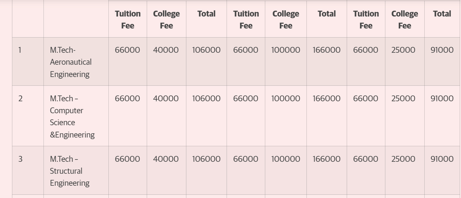Click the serial number 3 cell
Viewport: 461px width, 198px height.
point(20,159)
